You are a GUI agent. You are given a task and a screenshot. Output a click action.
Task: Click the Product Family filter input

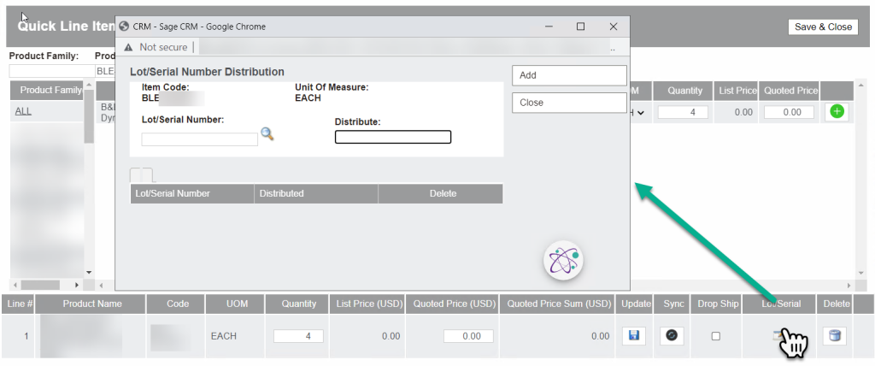pyautogui.click(x=52, y=71)
